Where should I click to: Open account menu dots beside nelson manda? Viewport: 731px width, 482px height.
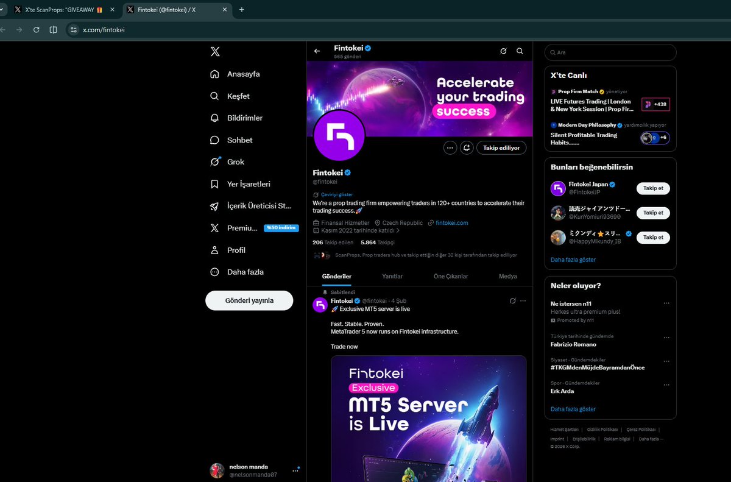tap(295, 470)
